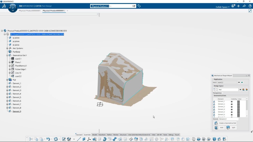253x142 pixels.
Task: Open the Help question mark icon
Action: 250,6
